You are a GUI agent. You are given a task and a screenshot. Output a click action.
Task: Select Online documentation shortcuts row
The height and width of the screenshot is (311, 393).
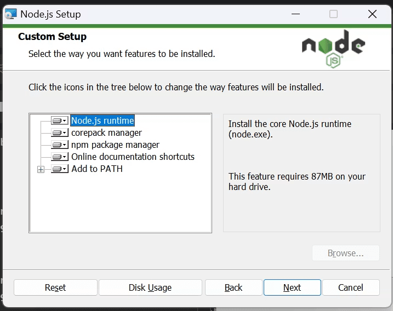tap(133, 157)
